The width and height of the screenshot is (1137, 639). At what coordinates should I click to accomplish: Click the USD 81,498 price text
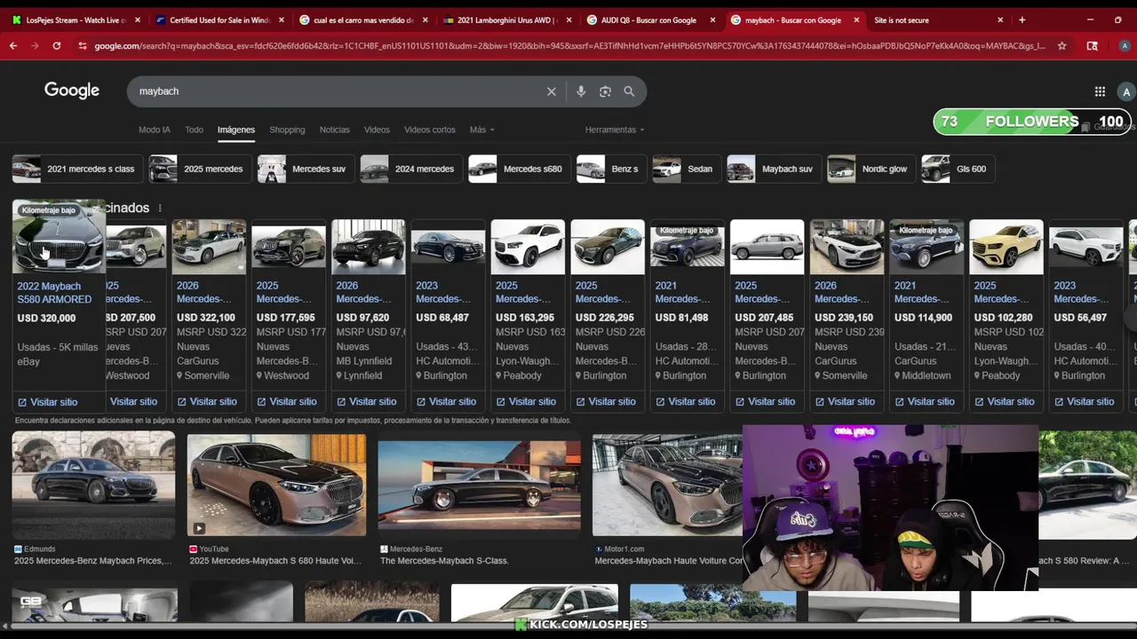[x=682, y=318]
